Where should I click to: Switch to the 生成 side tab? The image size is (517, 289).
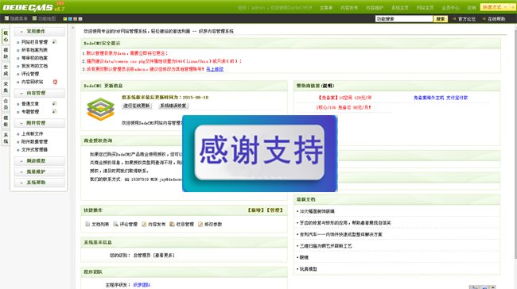[6, 70]
